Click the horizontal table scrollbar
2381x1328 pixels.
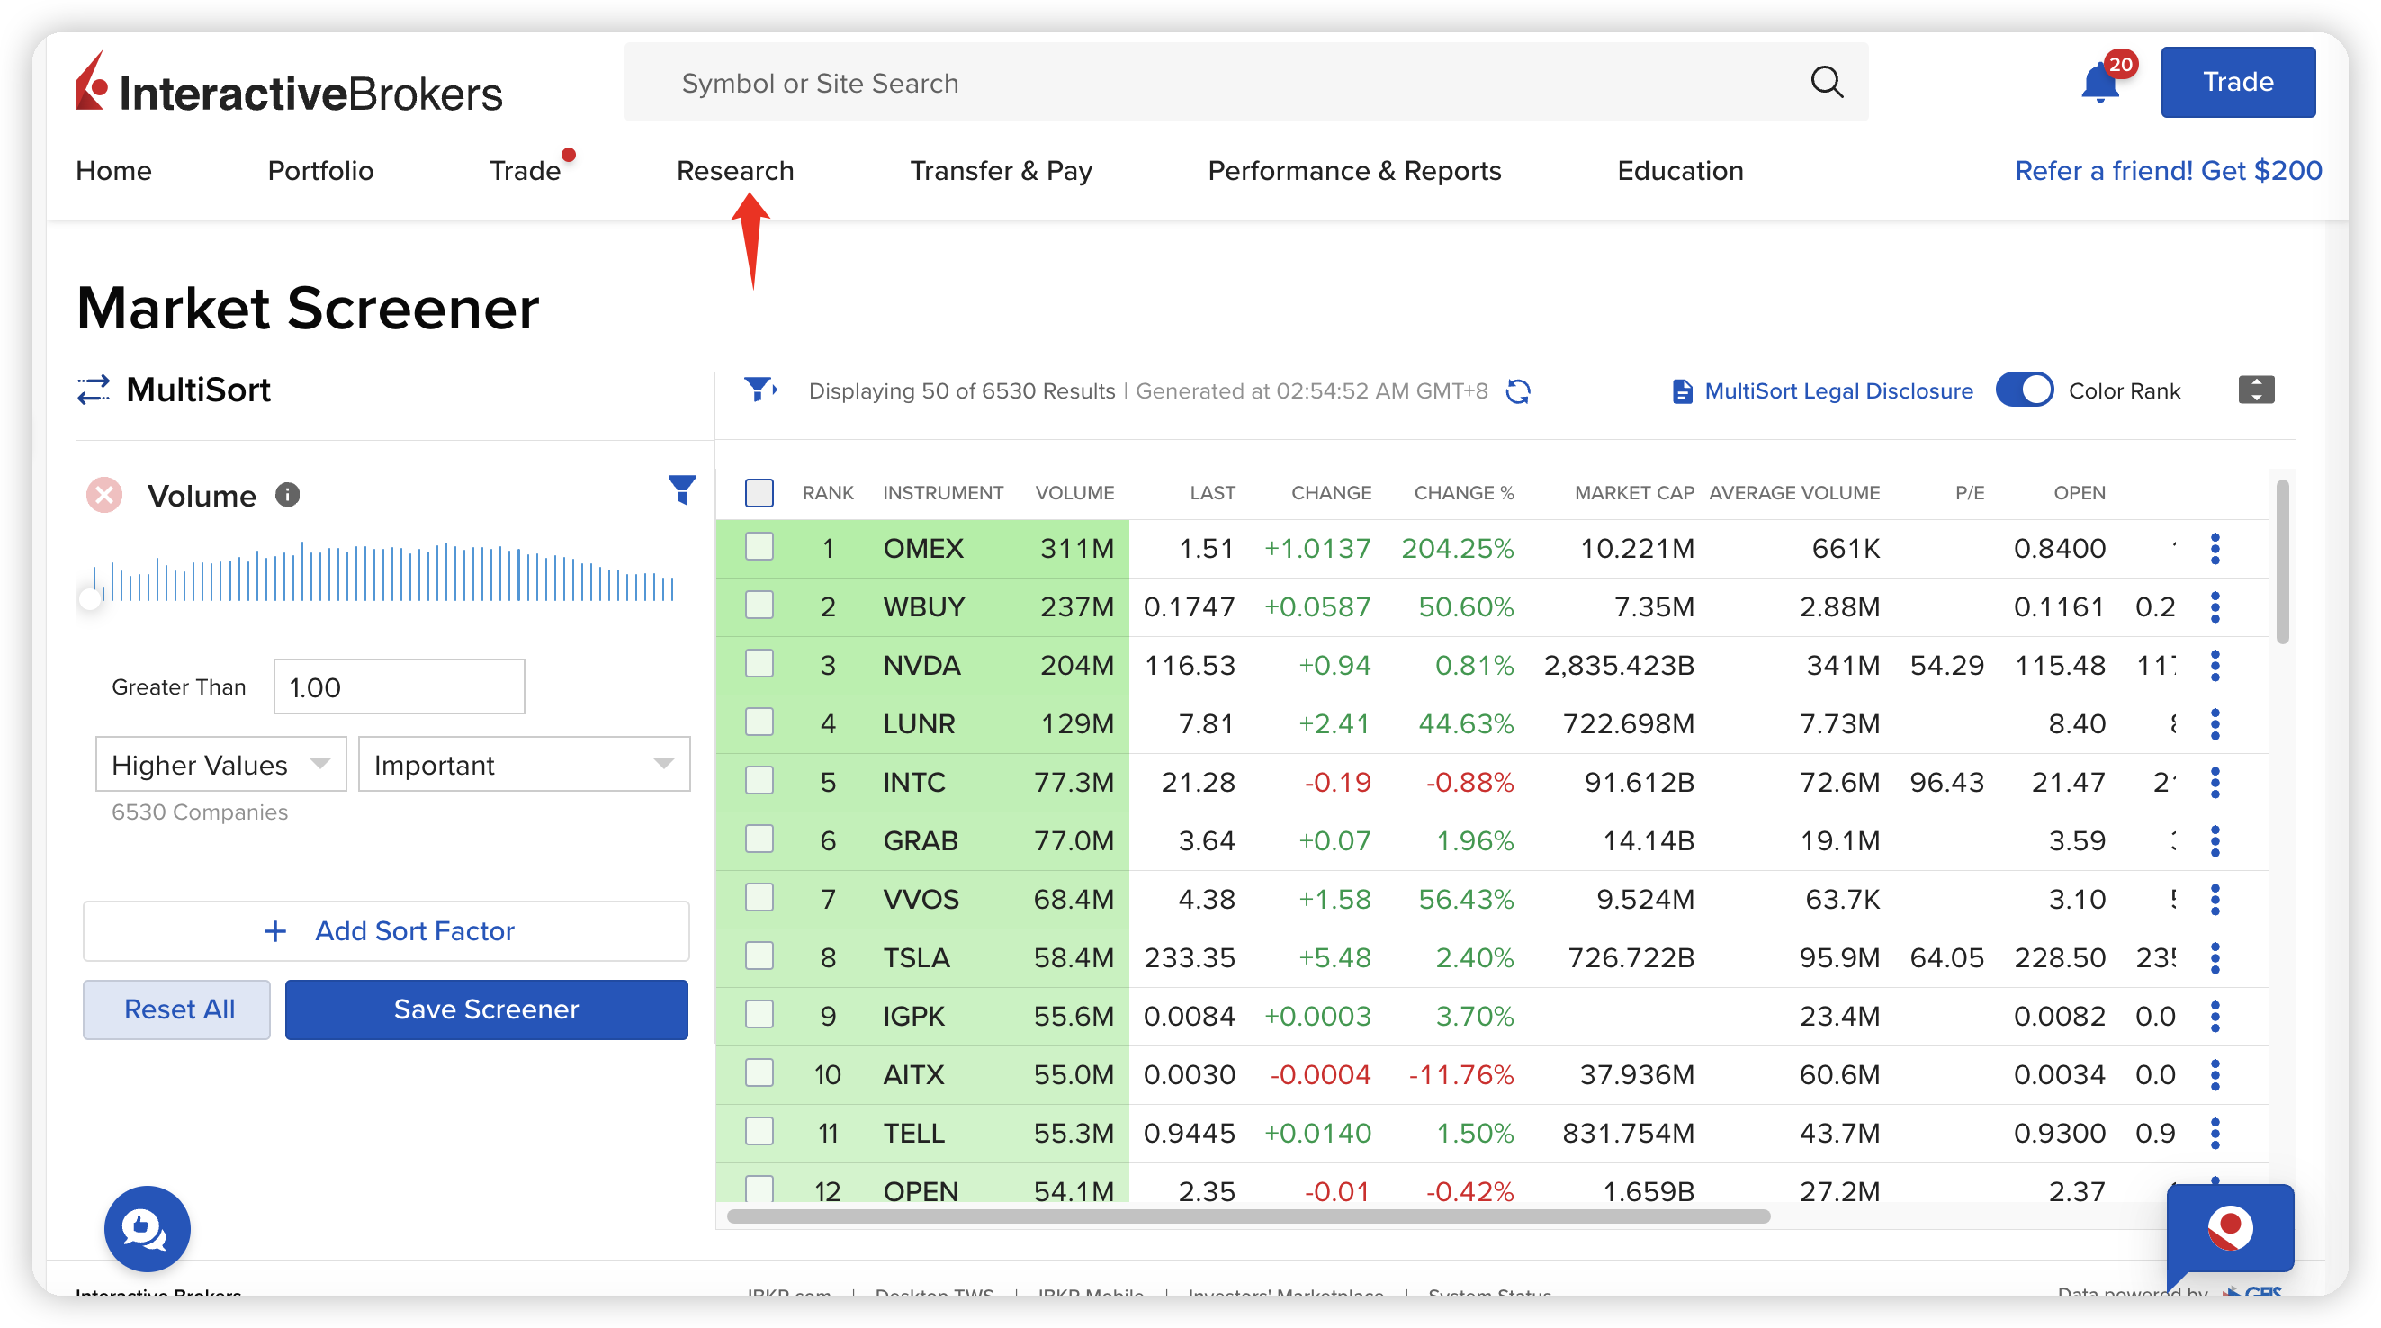pos(1248,1216)
